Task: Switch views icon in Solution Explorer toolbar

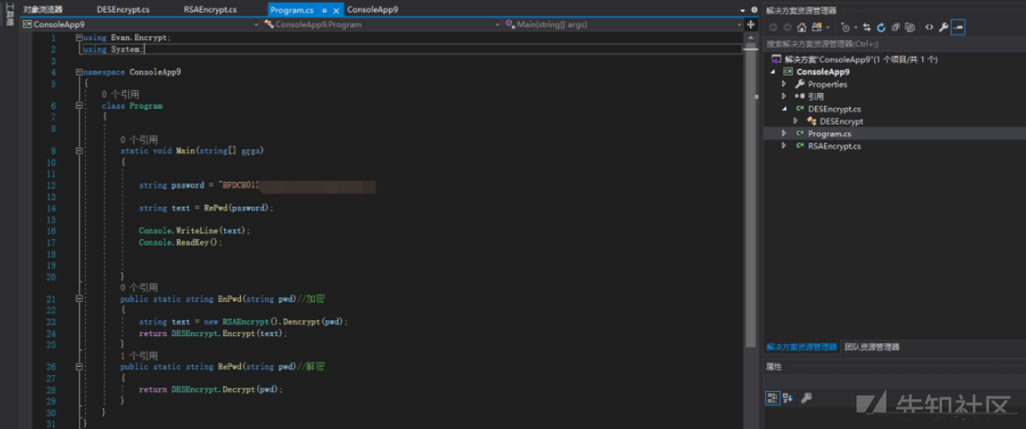Action: [x=817, y=27]
